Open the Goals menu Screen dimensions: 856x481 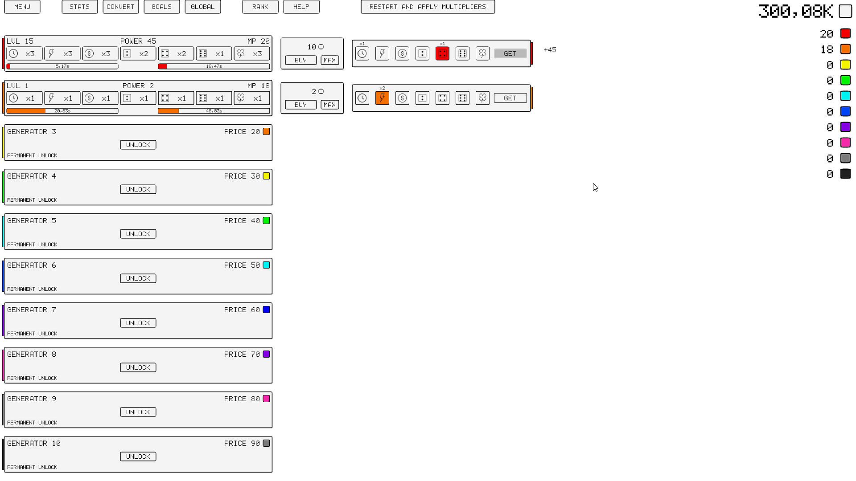[161, 7]
